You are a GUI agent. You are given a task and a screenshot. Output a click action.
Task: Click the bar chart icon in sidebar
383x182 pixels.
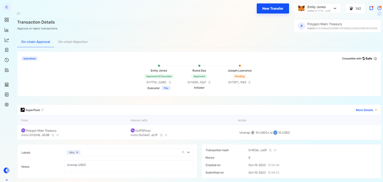click(x=7, y=30)
